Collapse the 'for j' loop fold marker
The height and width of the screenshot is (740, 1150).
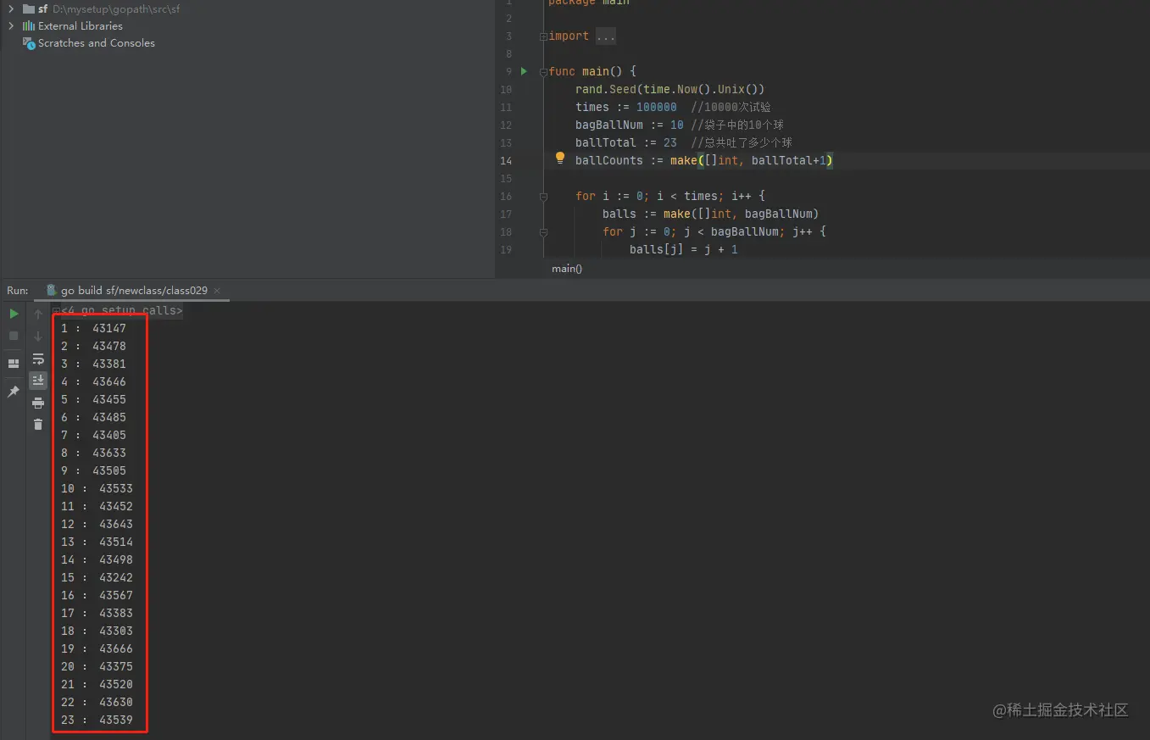(543, 231)
